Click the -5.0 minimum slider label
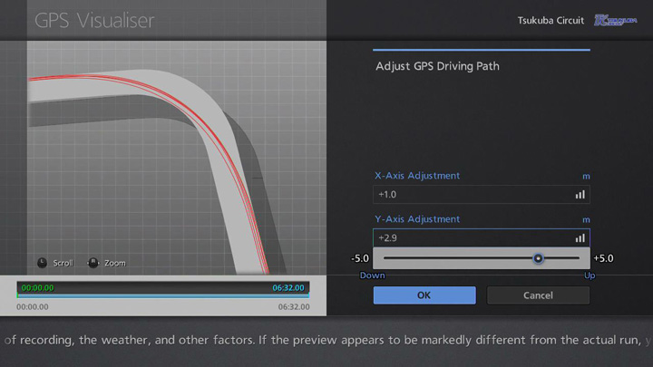The height and width of the screenshot is (367, 653). pos(360,258)
